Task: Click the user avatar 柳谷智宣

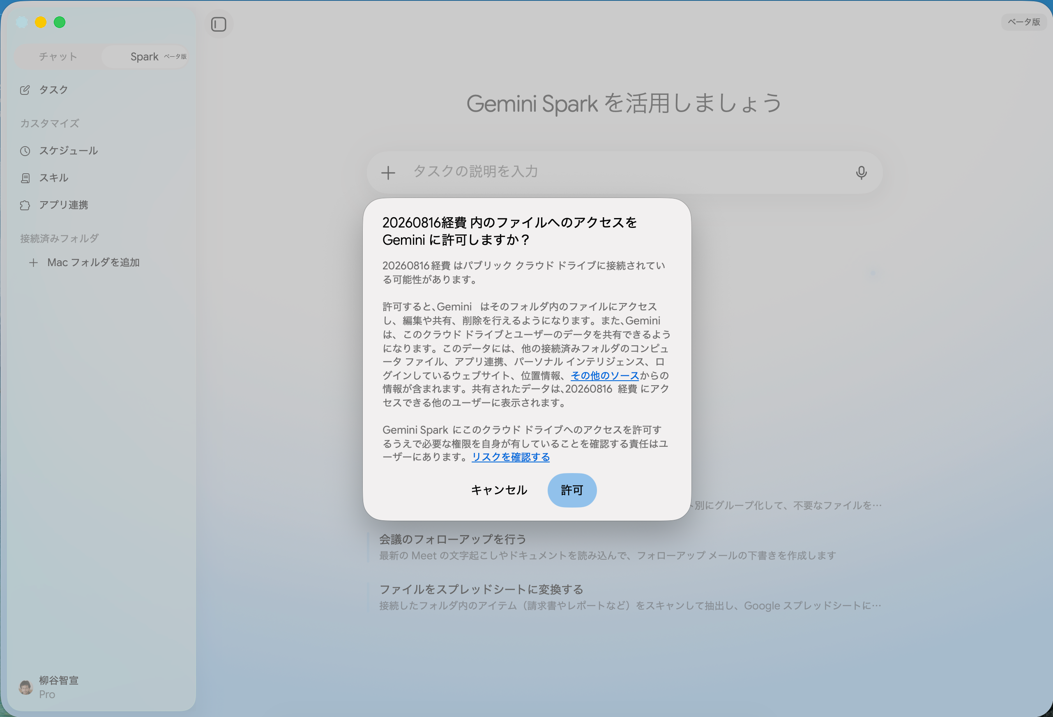Action: tap(26, 687)
